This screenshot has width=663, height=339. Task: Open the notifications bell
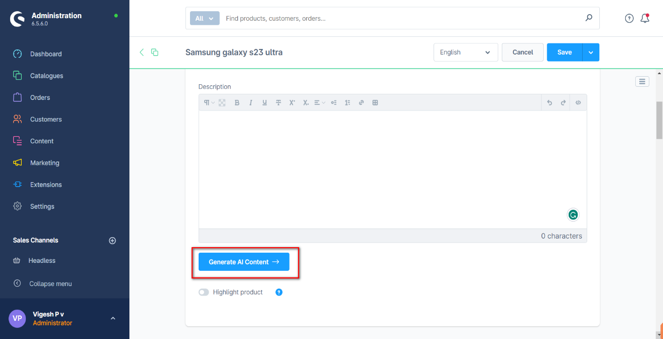click(644, 19)
